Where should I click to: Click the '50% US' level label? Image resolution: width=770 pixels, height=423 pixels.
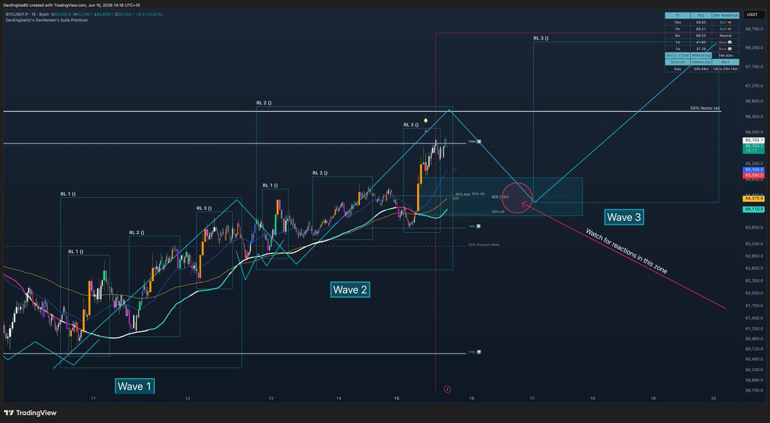click(x=498, y=211)
